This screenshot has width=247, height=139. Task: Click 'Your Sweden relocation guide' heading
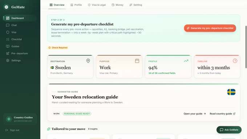pos(85,97)
